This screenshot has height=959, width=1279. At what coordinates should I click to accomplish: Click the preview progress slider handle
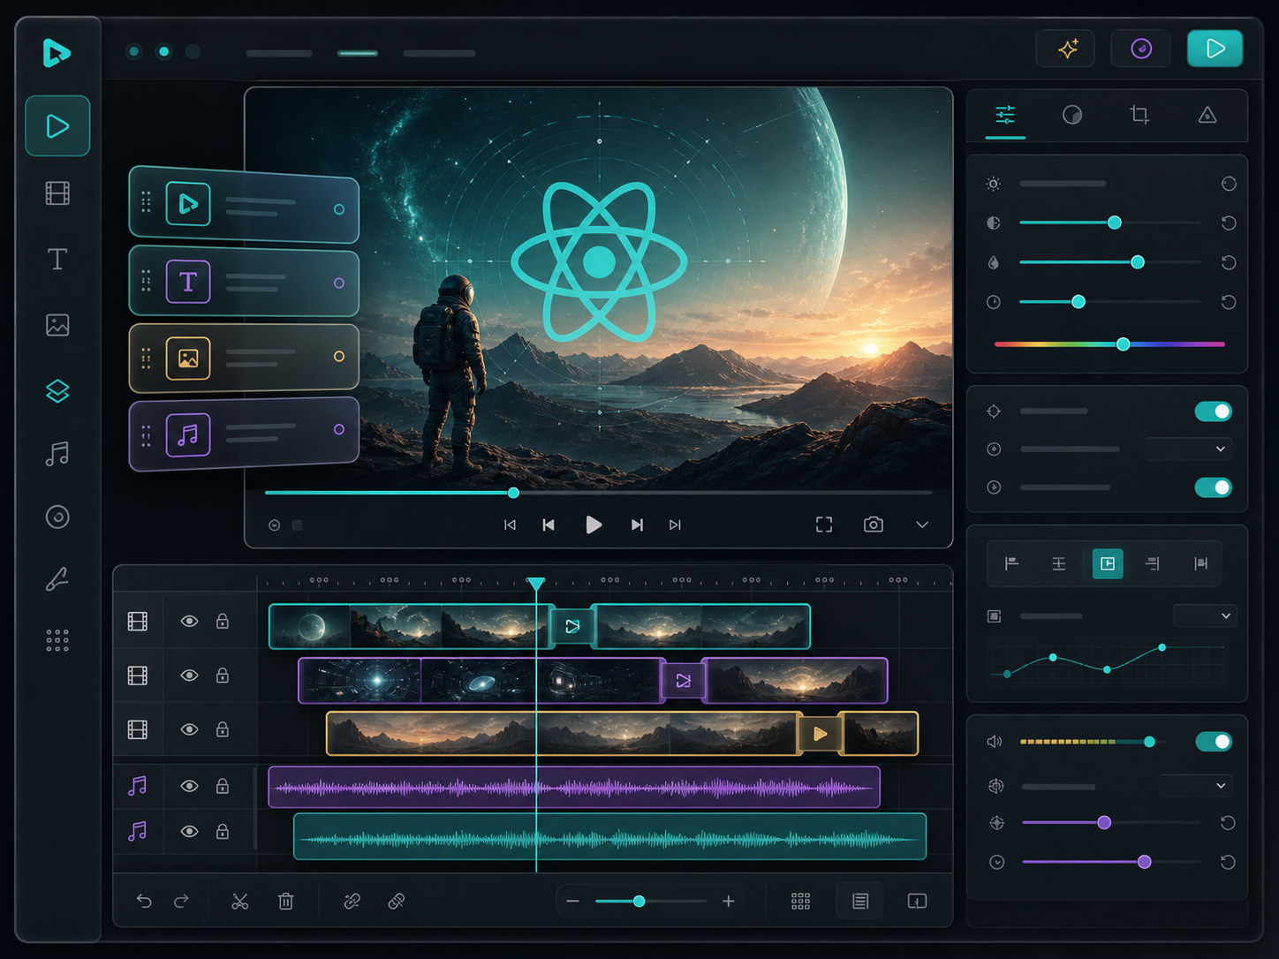(513, 492)
